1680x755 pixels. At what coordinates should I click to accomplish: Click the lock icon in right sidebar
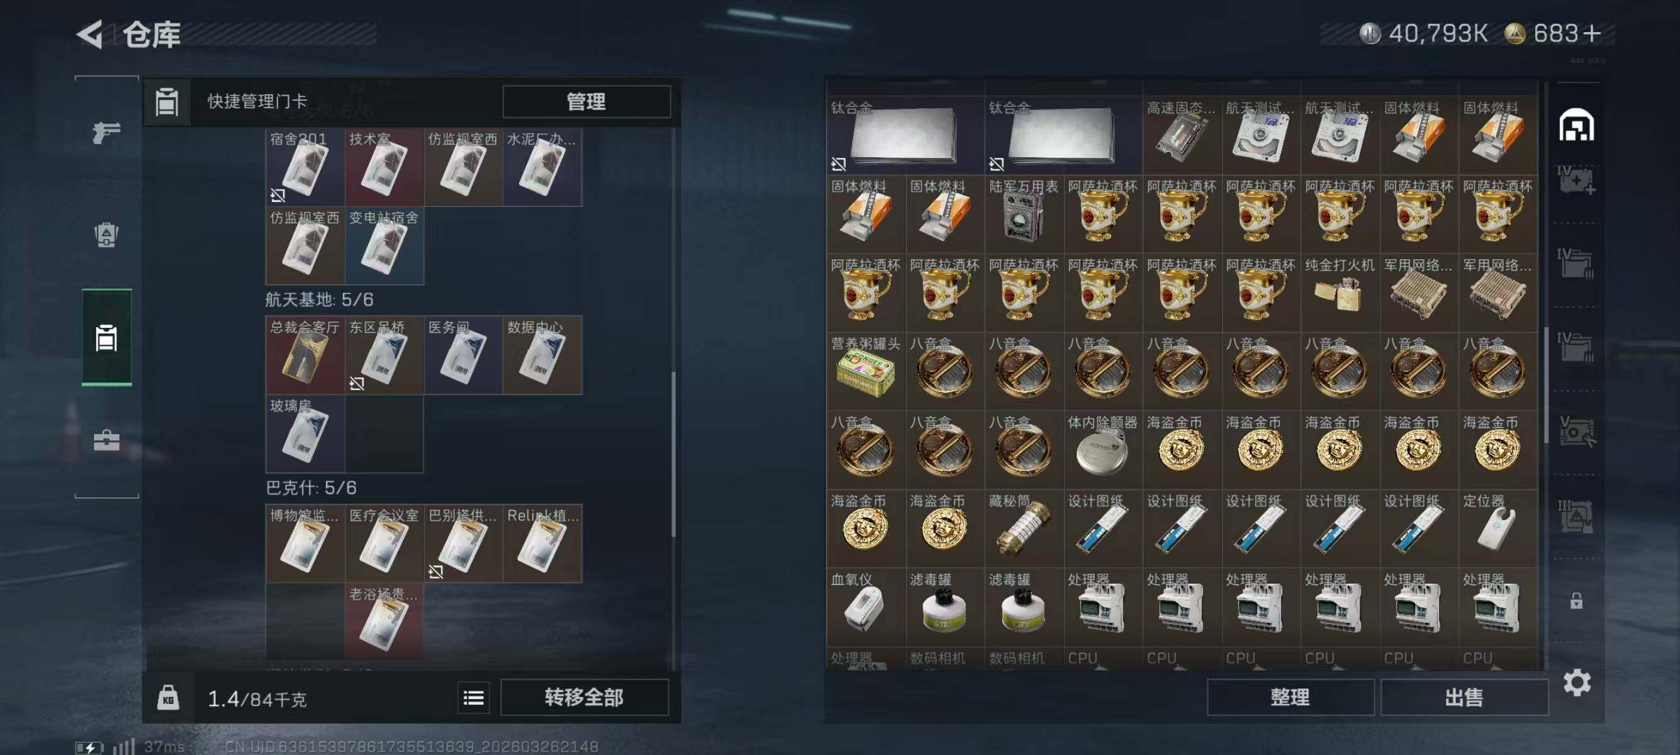(1576, 600)
